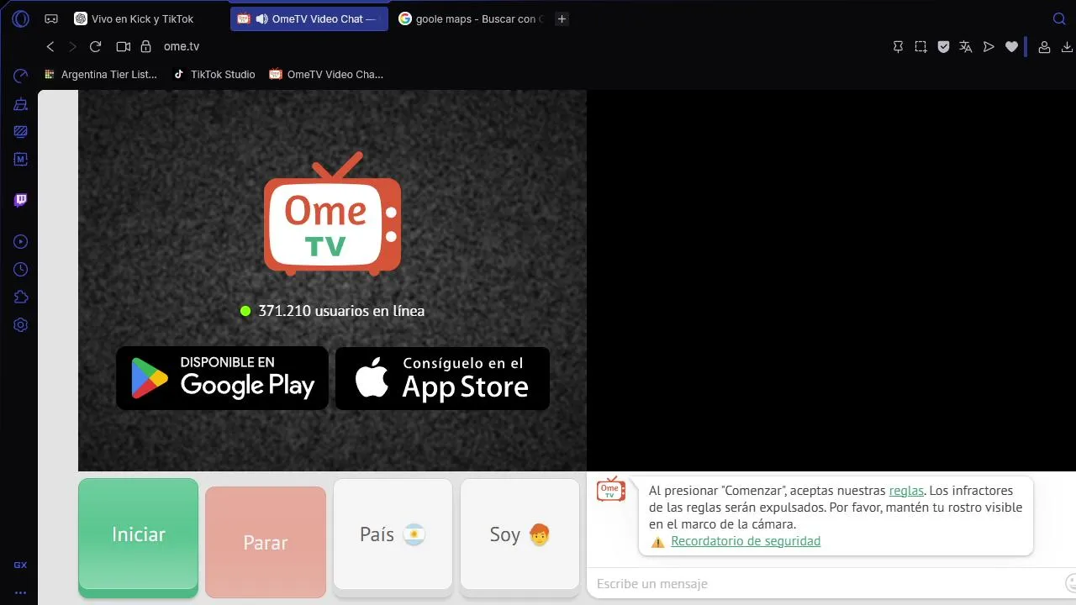Open the Opera main menu logo

[x=21, y=18]
